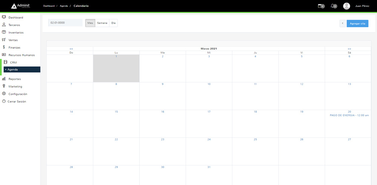Open the PAGO DE ENERGIA event

click(x=349, y=115)
